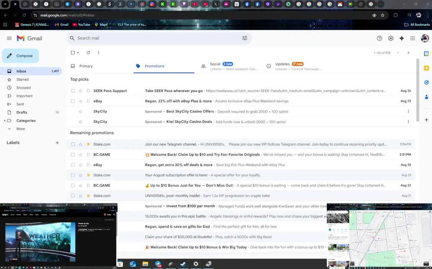
Task: Open Google account avatar
Action: click(425, 38)
